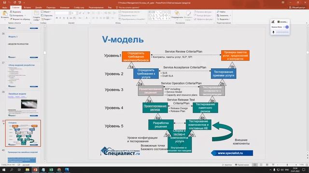Expand the font size combo box
The width and height of the screenshot is (309, 173).
[x=77, y=13]
